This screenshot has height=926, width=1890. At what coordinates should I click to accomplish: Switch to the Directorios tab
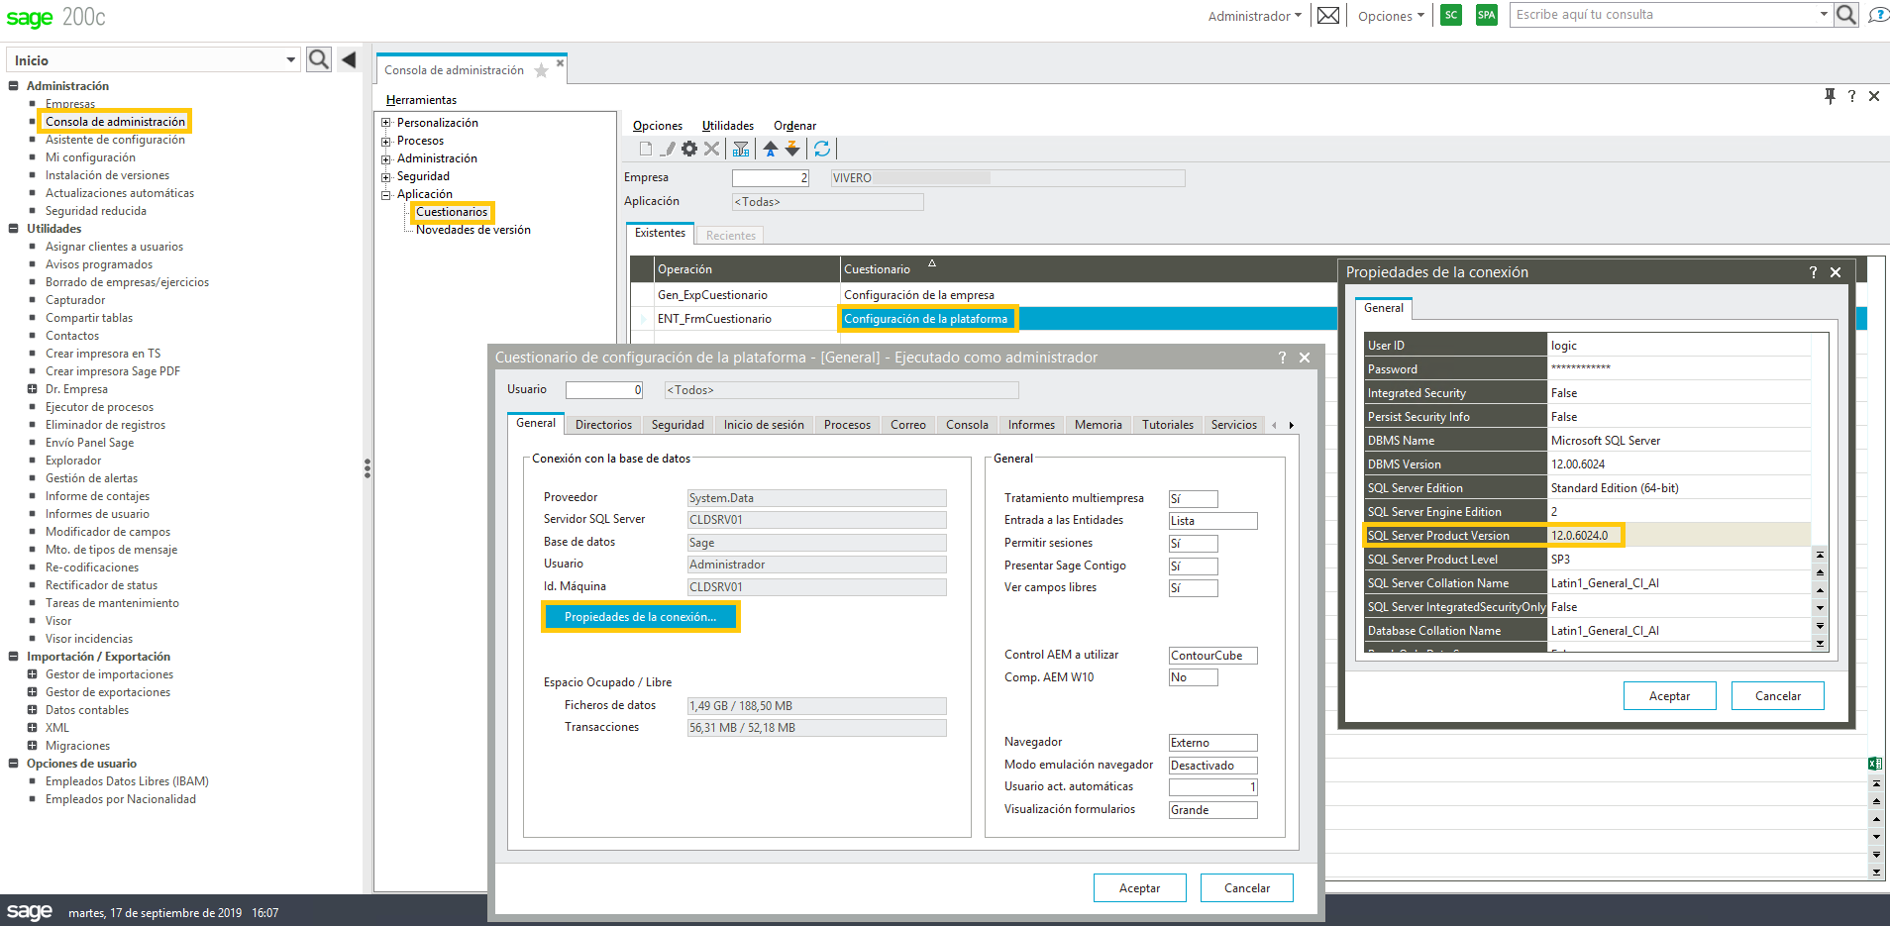603,425
